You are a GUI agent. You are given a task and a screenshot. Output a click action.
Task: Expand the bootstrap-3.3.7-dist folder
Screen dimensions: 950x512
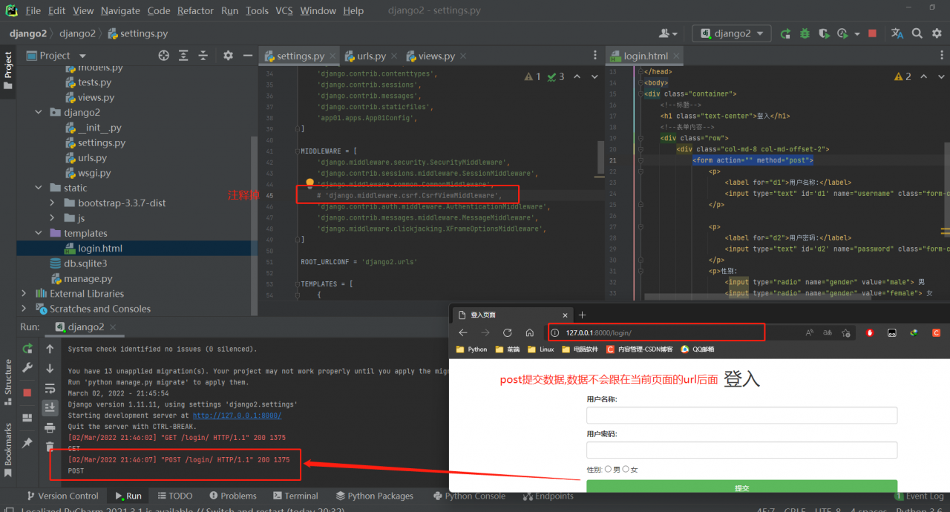pos(51,203)
